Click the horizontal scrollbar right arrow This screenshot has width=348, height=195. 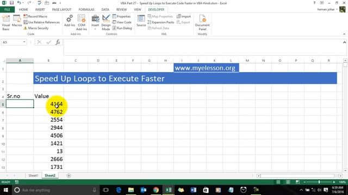point(341,175)
